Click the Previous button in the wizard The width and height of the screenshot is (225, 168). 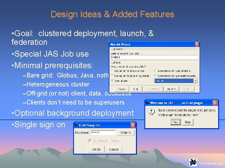pos(153,89)
